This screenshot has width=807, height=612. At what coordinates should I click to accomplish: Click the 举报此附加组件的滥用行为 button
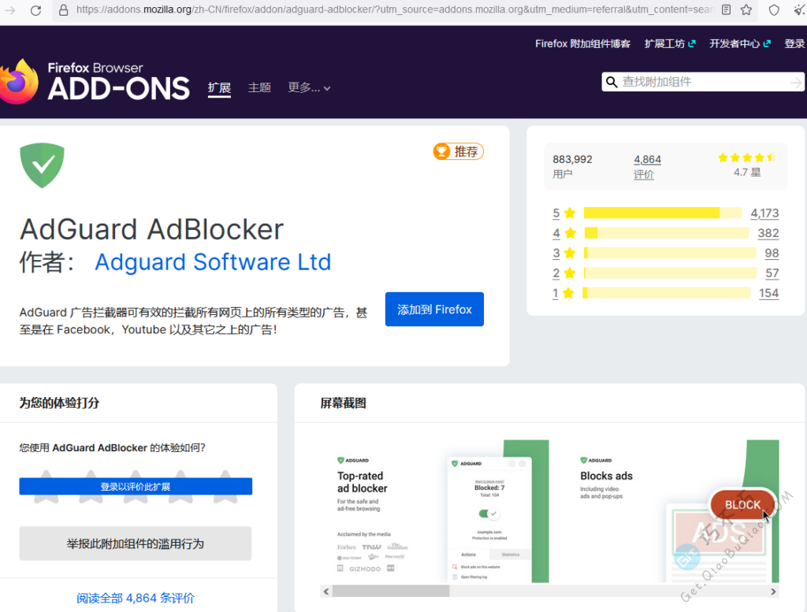click(x=136, y=543)
